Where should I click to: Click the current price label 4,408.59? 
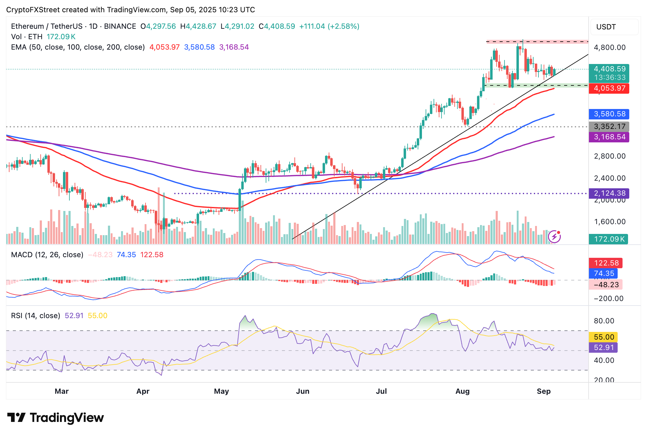[609, 69]
